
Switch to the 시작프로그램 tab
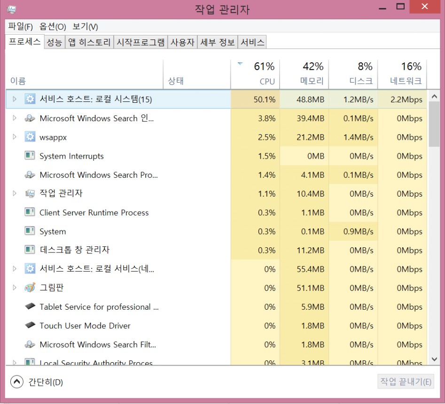(x=141, y=42)
